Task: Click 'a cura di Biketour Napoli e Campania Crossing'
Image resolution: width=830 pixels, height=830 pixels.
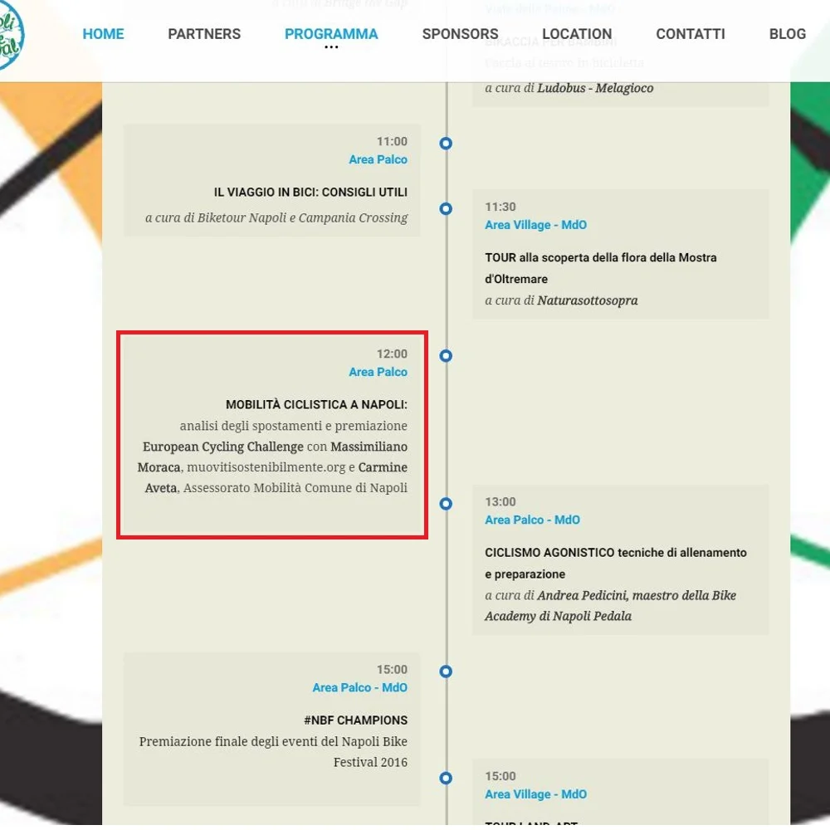Action: (x=276, y=217)
